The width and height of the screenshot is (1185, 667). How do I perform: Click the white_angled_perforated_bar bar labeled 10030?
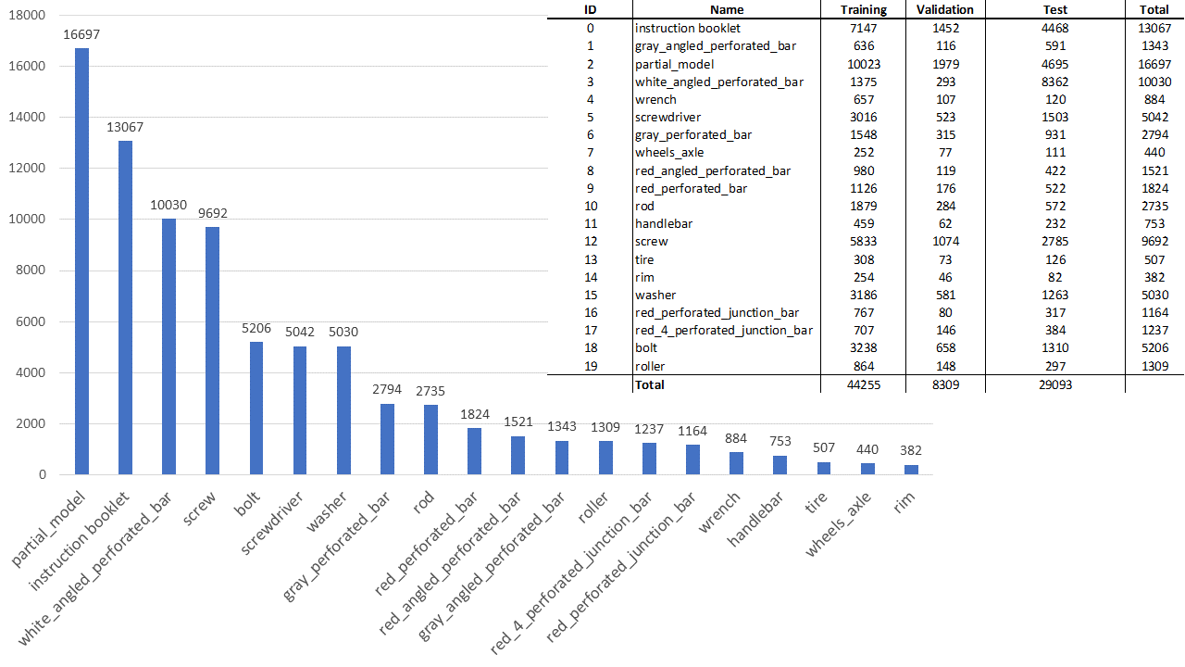pos(168,346)
